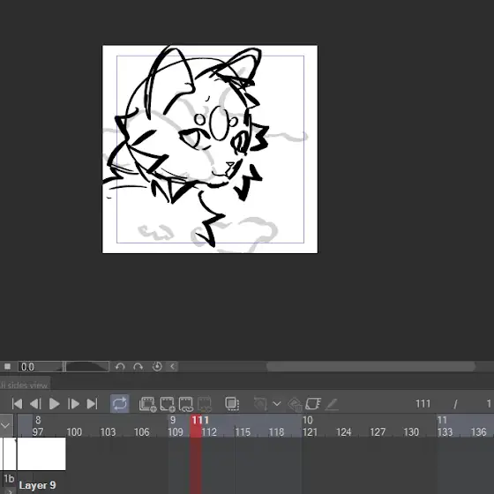494x494 pixels.
Task: Move playhead to frame 106 on ruler
Action: (x=141, y=431)
